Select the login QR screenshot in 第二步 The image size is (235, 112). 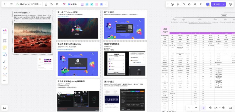pyautogui.click(x=124, y=29)
